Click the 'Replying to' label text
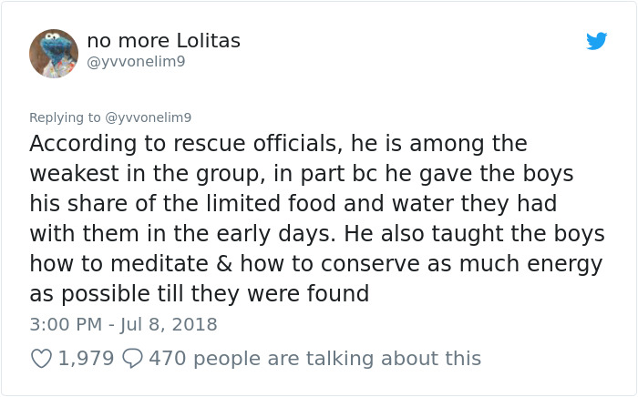 [66, 117]
